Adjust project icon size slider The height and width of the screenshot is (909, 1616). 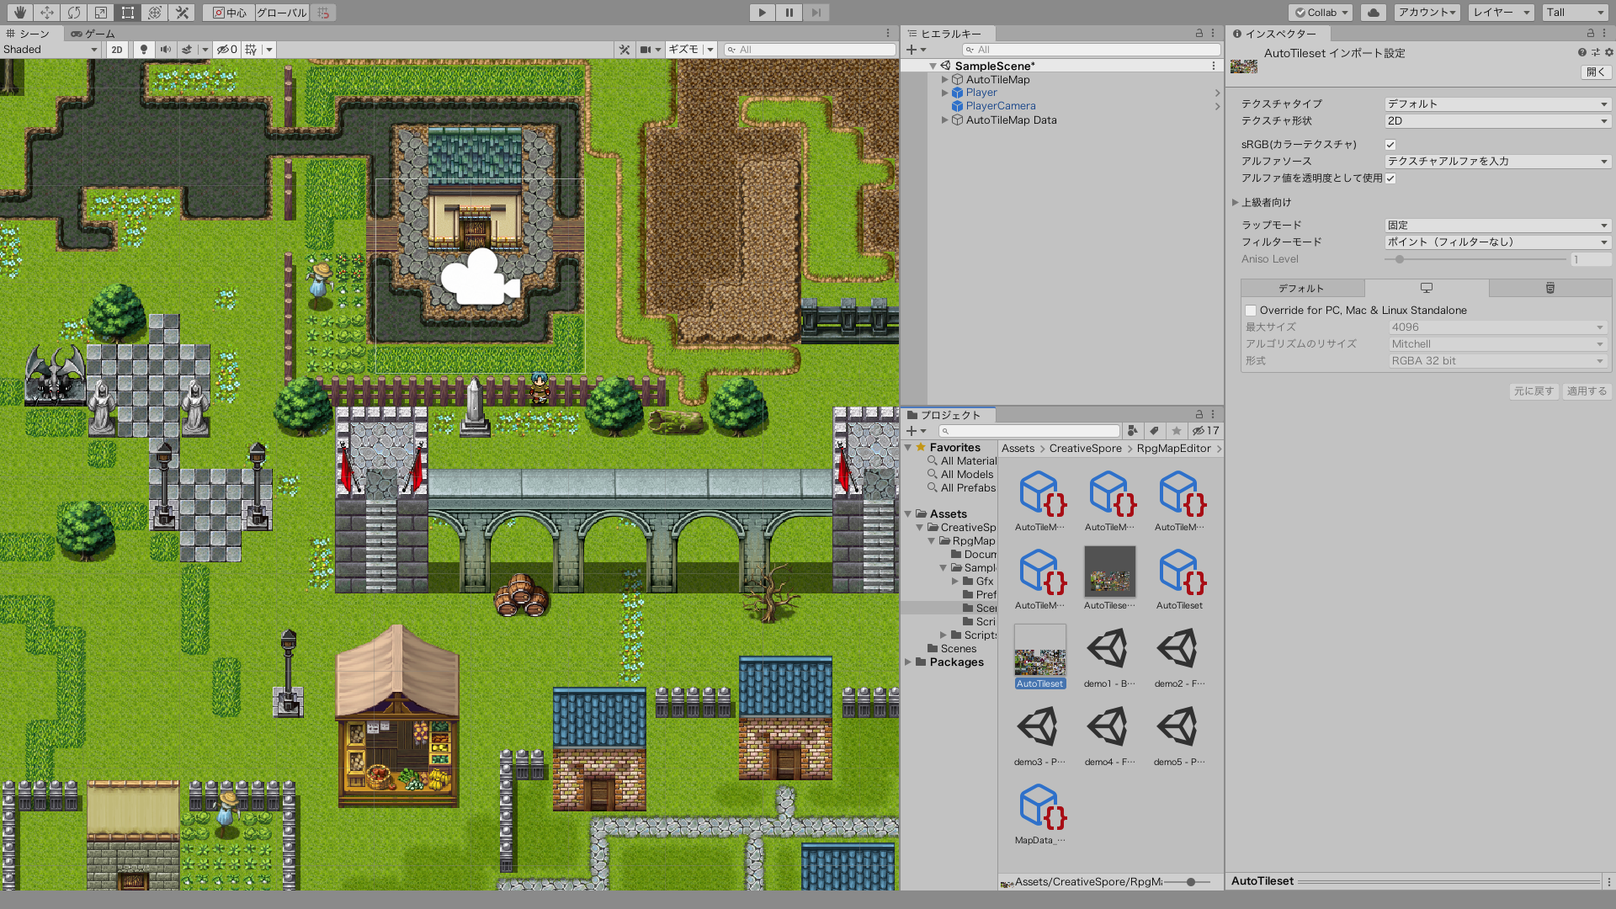1191,882
